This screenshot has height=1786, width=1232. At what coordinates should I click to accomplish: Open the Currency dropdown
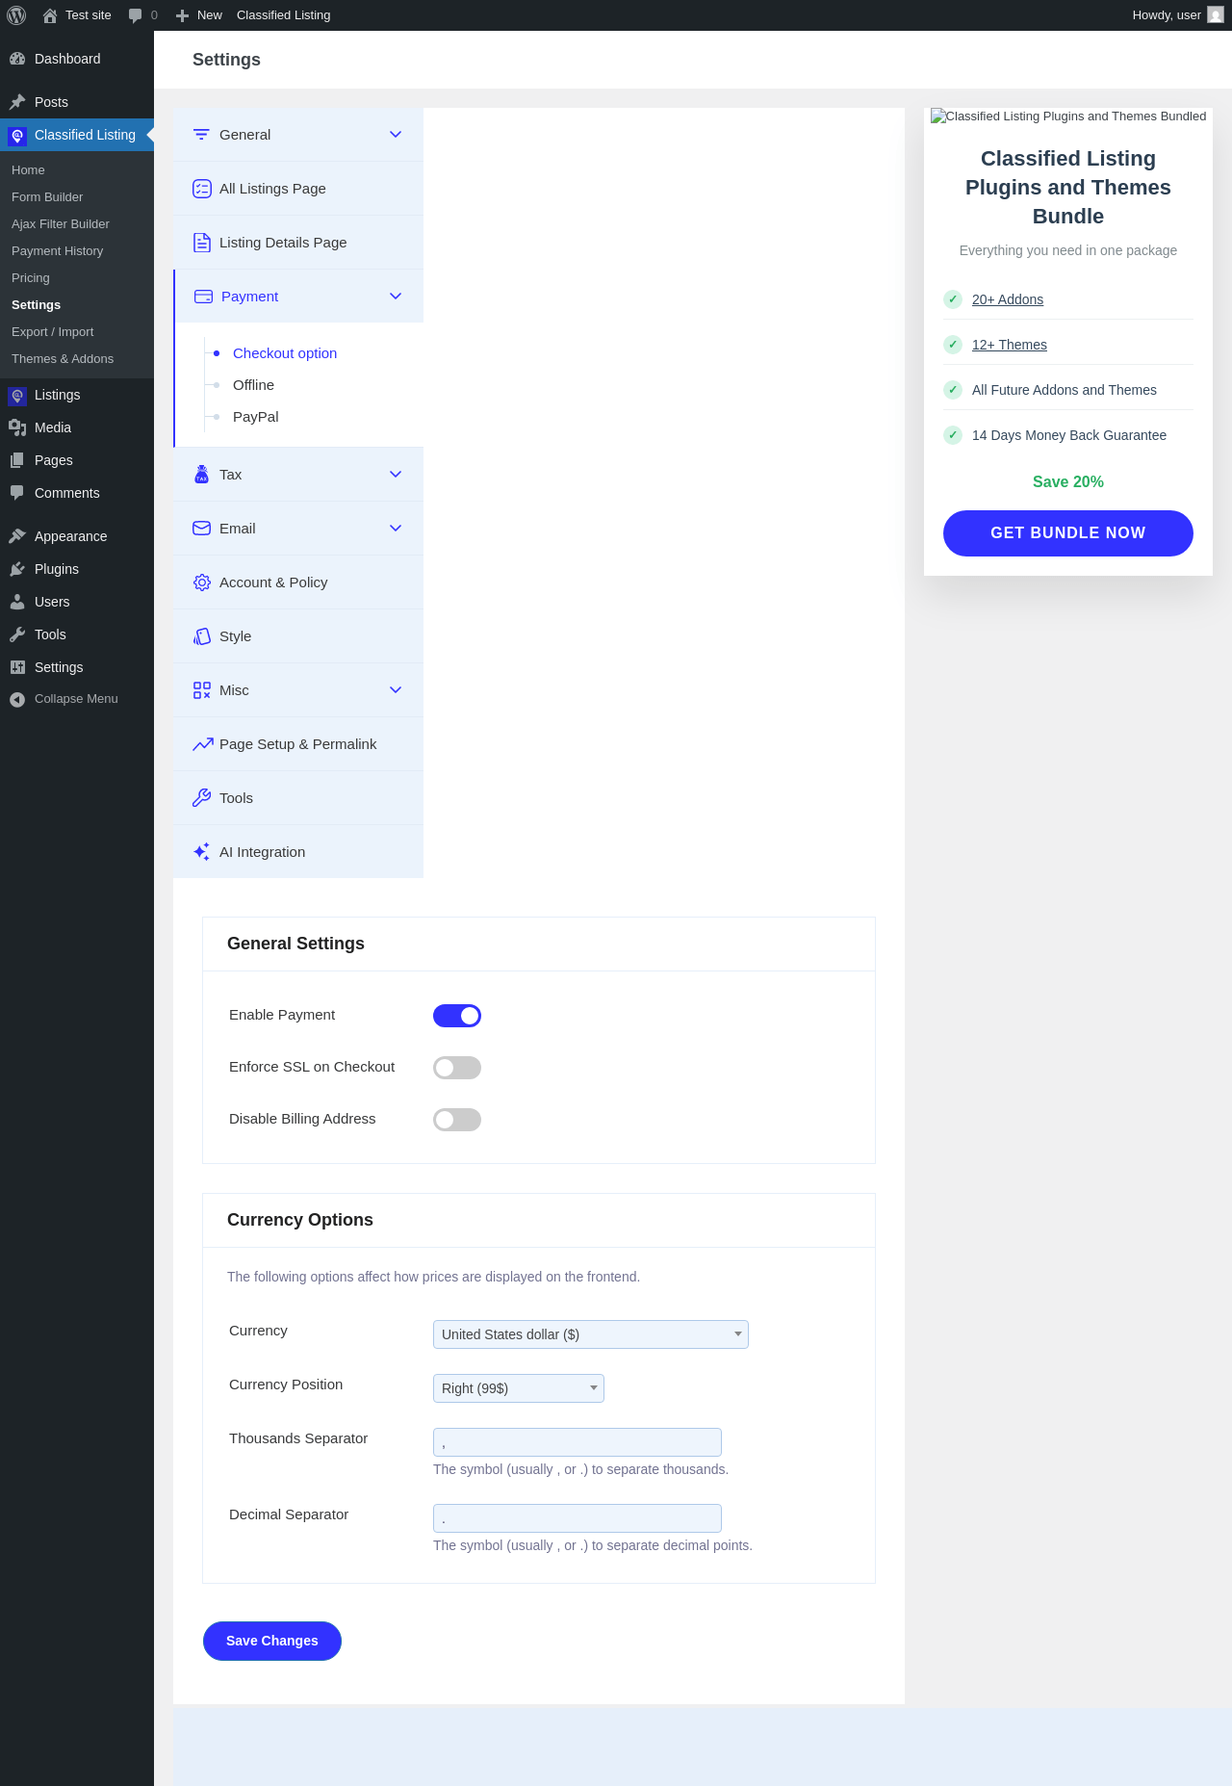coord(591,1334)
